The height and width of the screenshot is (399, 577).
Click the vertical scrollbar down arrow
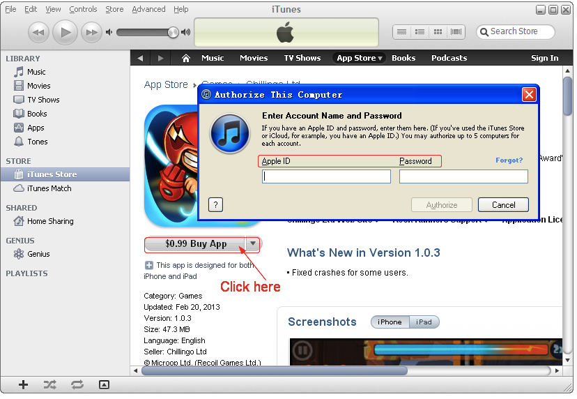coord(567,361)
